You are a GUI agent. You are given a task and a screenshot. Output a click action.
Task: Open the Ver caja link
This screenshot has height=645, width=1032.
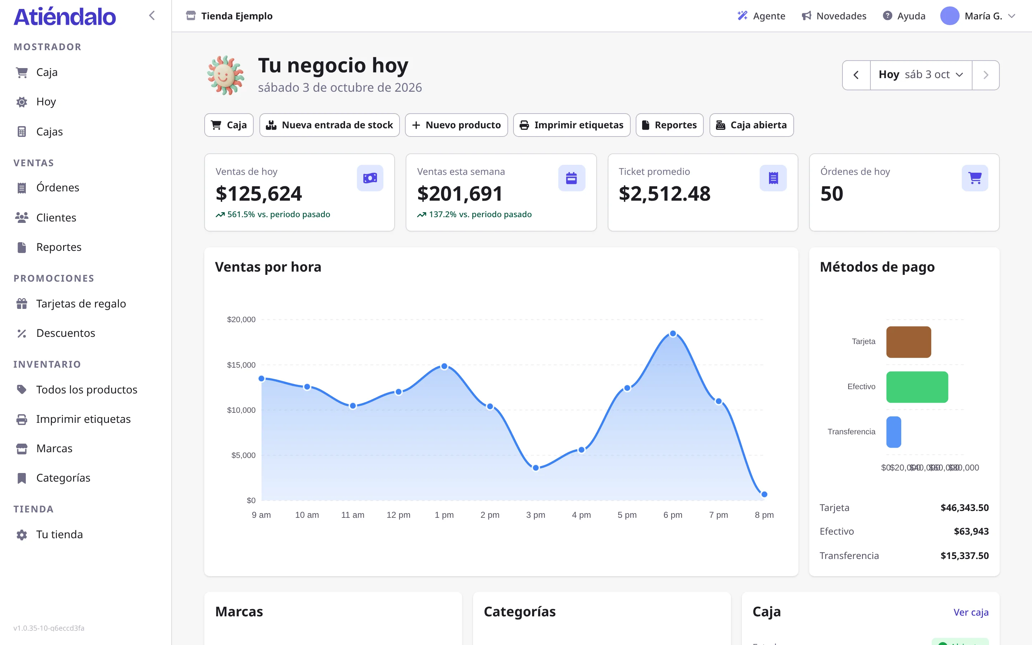click(971, 612)
